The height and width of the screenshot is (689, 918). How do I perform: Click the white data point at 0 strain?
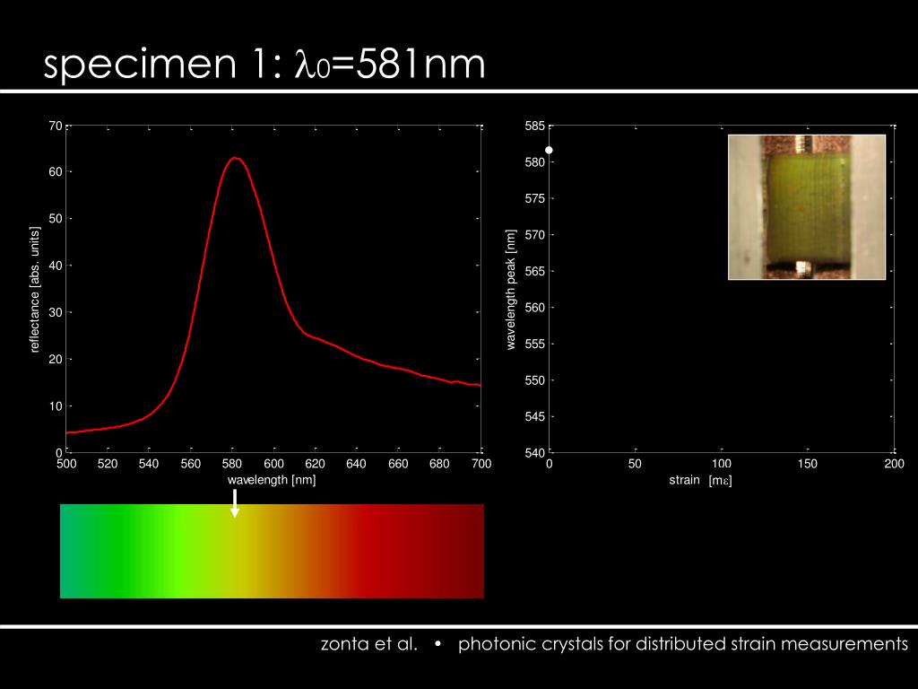550,151
